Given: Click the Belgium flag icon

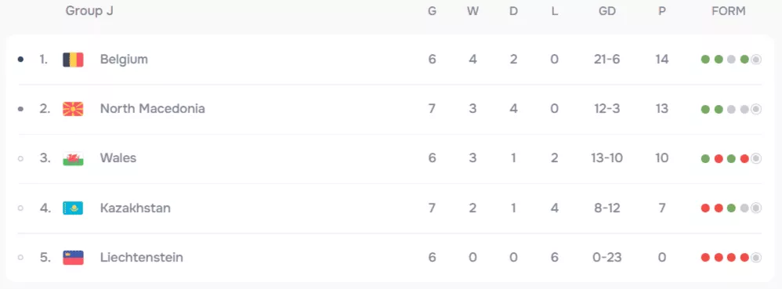Looking at the screenshot, I should [x=73, y=60].
